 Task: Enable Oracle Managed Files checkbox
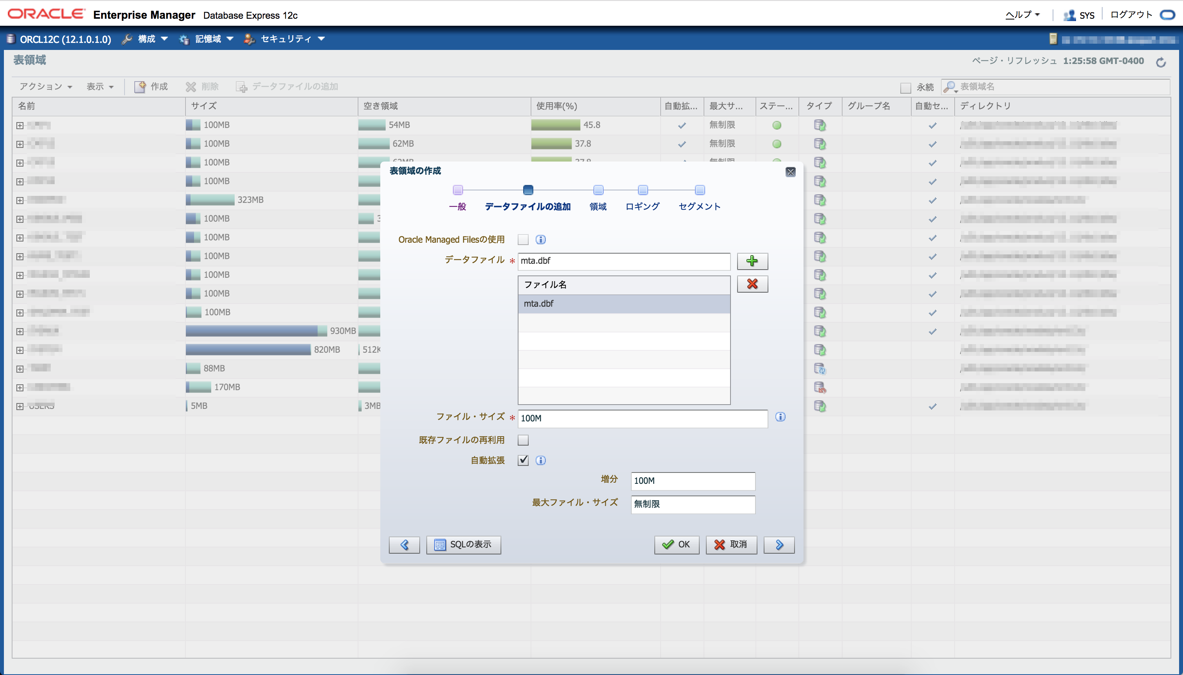[523, 240]
